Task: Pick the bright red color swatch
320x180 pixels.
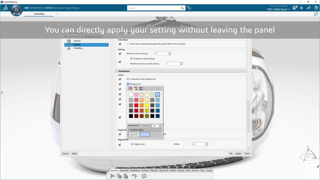Action: click(136, 105)
